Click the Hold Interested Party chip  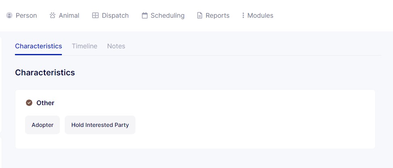point(100,125)
